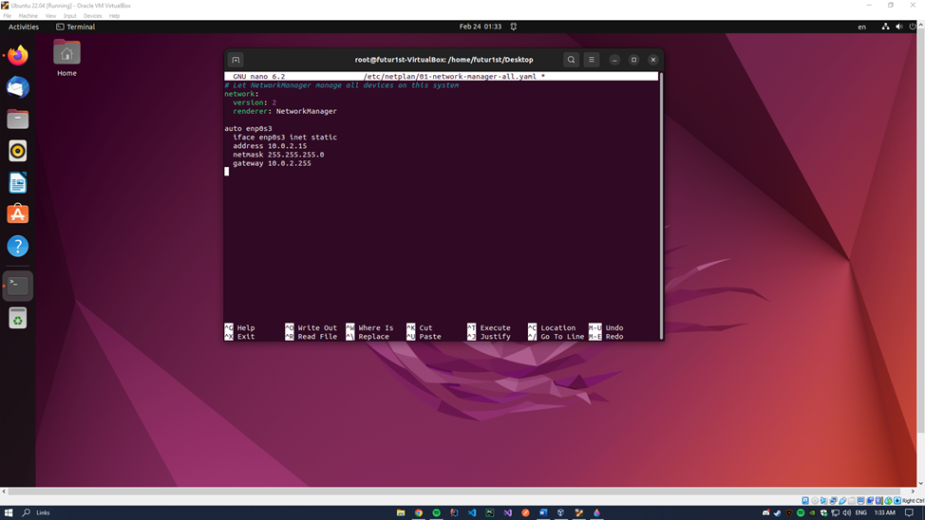Click the Windows tray volume icon

(x=847, y=513)
